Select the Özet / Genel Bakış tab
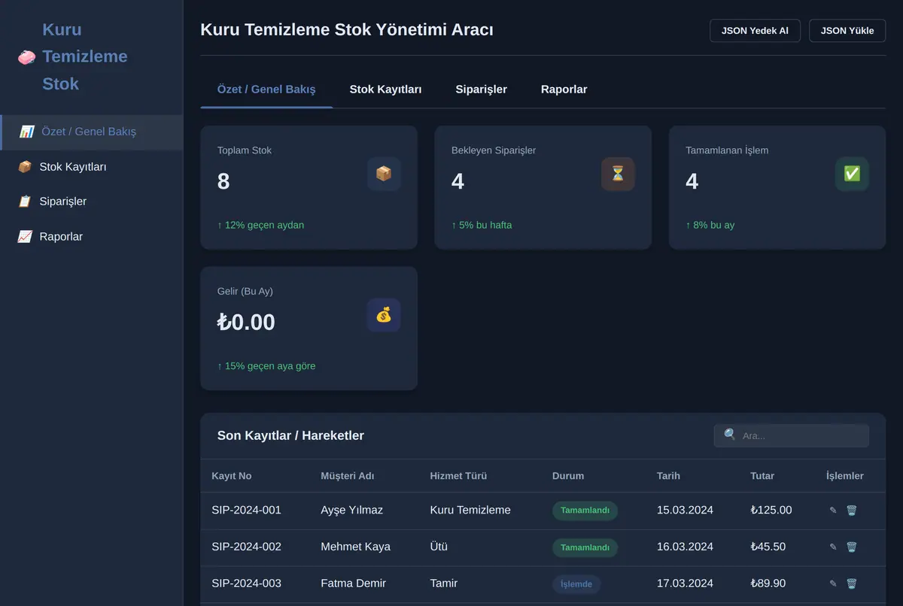Screen dimensions: 903x606 click(266, 89)
